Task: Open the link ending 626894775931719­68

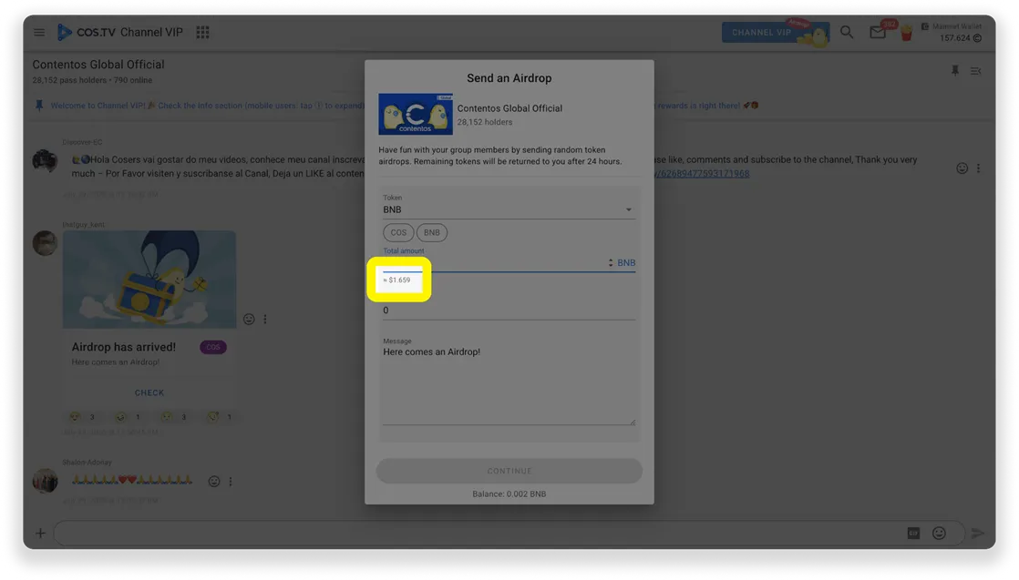Action: 702,173
